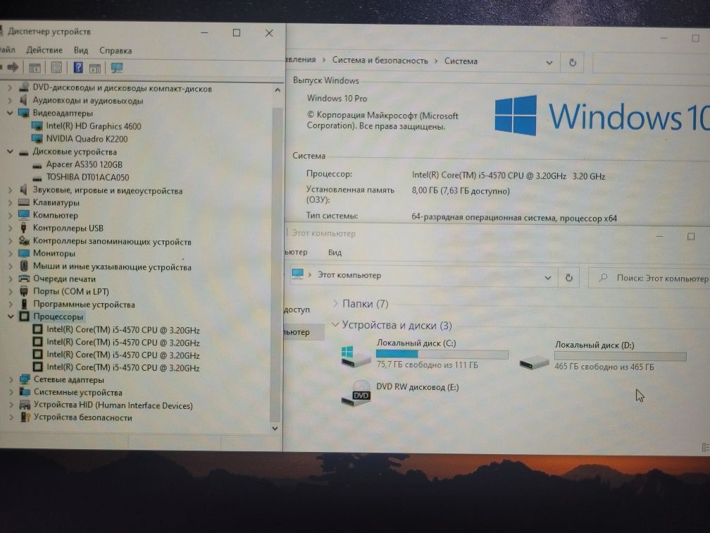710x533 pixels.
Task: Expand the Компьютер category
Action: 10,215
